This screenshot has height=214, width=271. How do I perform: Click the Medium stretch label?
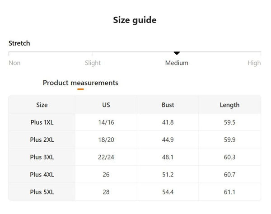177,63
